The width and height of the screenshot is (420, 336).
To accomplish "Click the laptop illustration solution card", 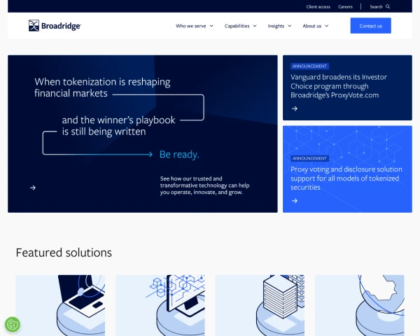I will point(60,305).
